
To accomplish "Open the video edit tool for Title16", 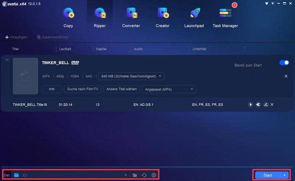I will 265,105.
